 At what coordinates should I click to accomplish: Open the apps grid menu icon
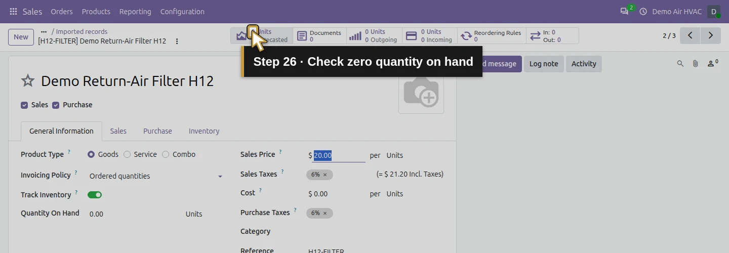[x=13, y=11]
